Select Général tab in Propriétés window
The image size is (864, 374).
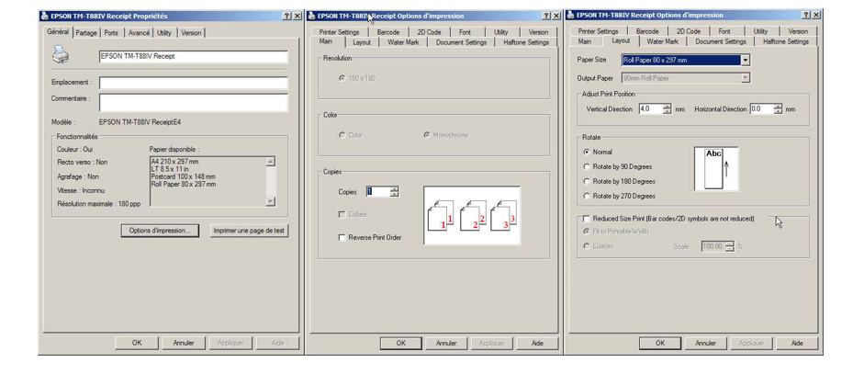click(58, 32)
